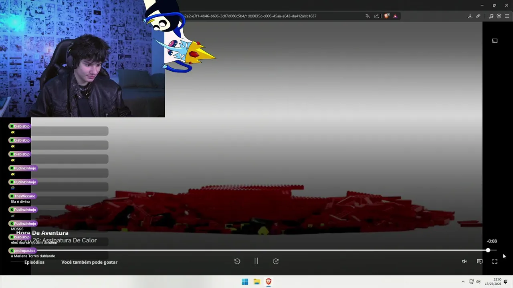Click the progress bar scrubber handle

tap(488, 250)
